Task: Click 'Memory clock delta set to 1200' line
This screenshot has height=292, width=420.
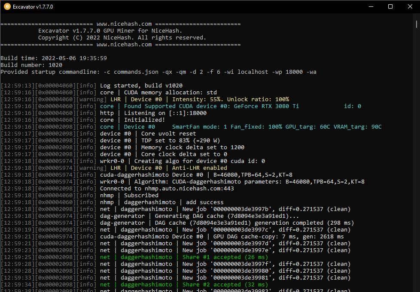Action: point(122,148)
